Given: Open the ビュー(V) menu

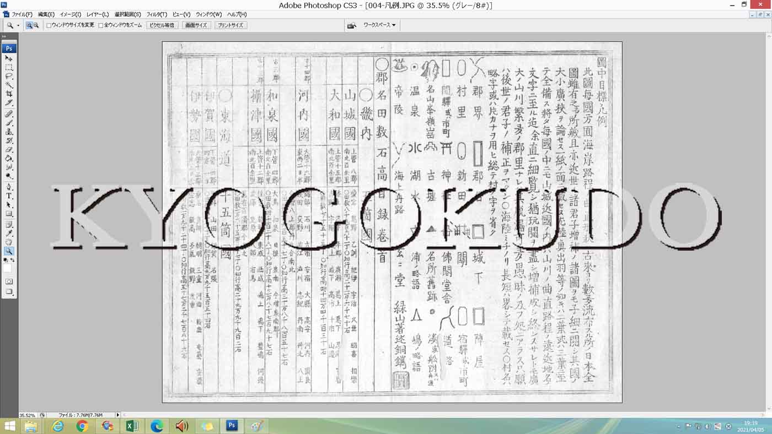Looking at the screenshot, I should point(181,14).
